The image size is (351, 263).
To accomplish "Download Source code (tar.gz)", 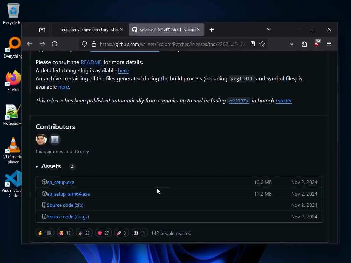I will (x=68, y=217).
